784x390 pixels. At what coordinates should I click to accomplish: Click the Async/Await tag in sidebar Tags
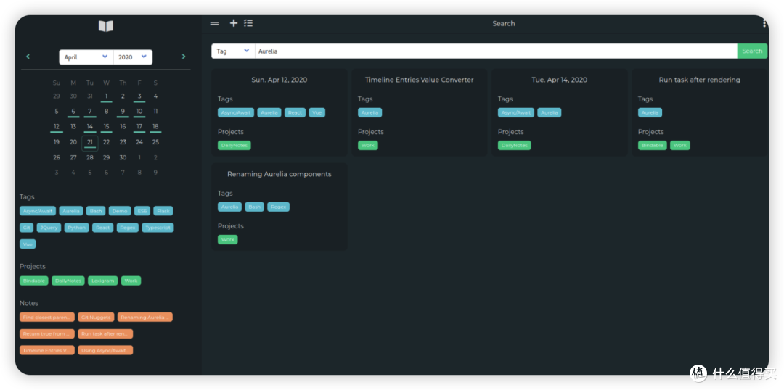[38, 211]
